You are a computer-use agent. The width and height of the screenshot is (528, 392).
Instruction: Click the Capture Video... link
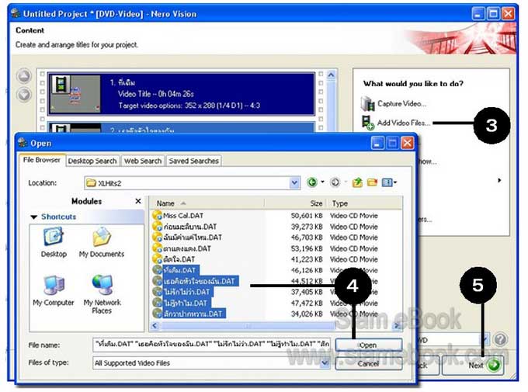click(x=401, y=104)
